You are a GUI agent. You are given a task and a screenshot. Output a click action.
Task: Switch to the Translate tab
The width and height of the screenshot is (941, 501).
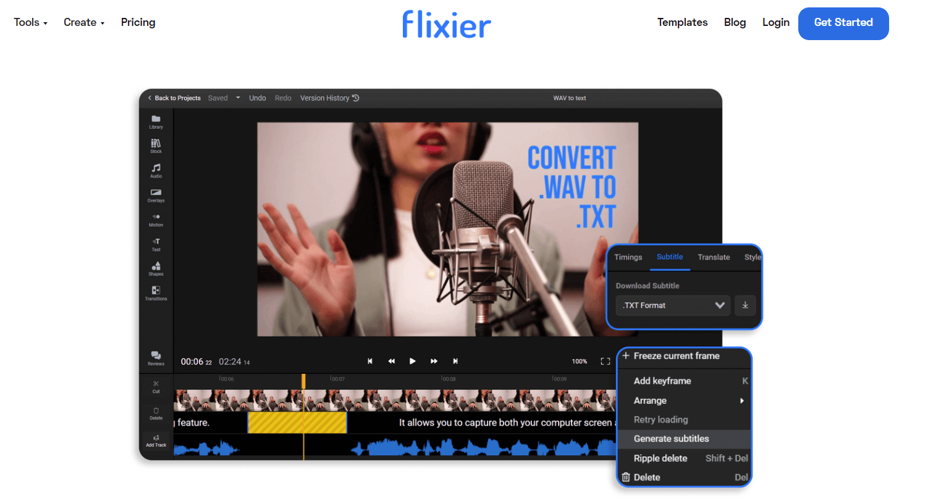click(714, 257)
